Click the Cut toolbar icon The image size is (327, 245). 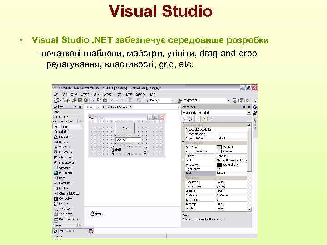coord(94,100)
